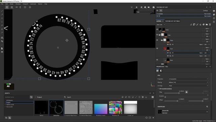Open the Edit menu
216x122 pixels.
coord(6,4)
